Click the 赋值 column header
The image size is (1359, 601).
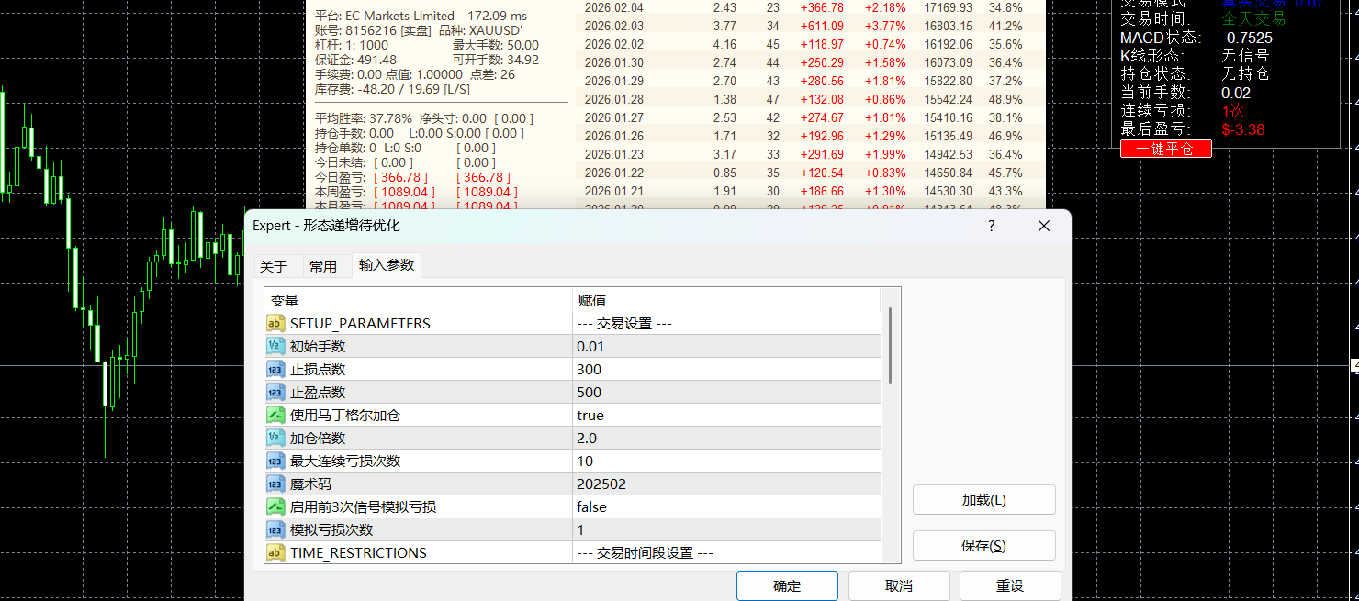click(726, 300)
